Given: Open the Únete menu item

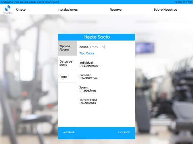Looking at the screenshot, I should tap(21, 10).
